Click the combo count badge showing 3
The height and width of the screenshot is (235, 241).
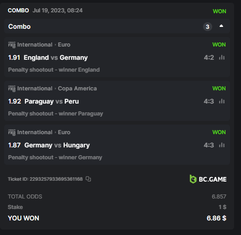(x=208, y=26)
